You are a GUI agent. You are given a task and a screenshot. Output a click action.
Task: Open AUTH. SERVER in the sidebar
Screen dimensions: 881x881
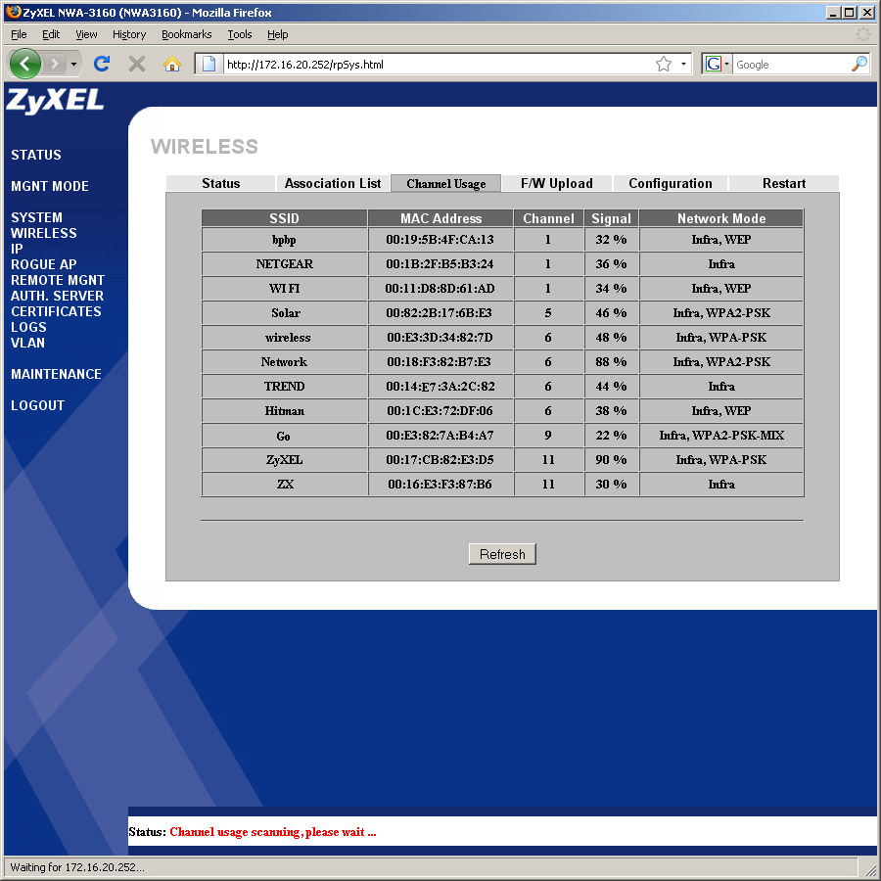(58, 296)
